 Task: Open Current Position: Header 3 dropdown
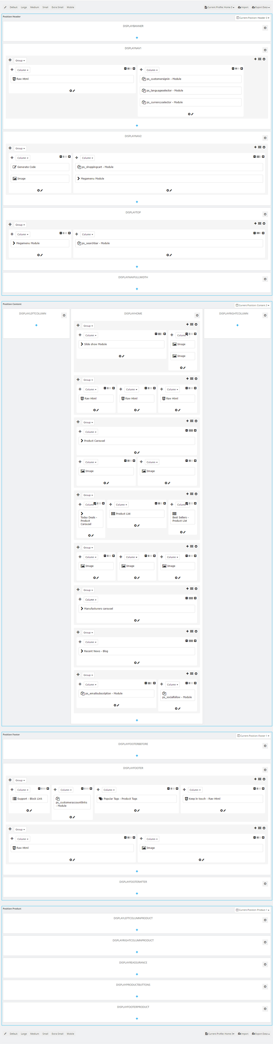point(253,18)
